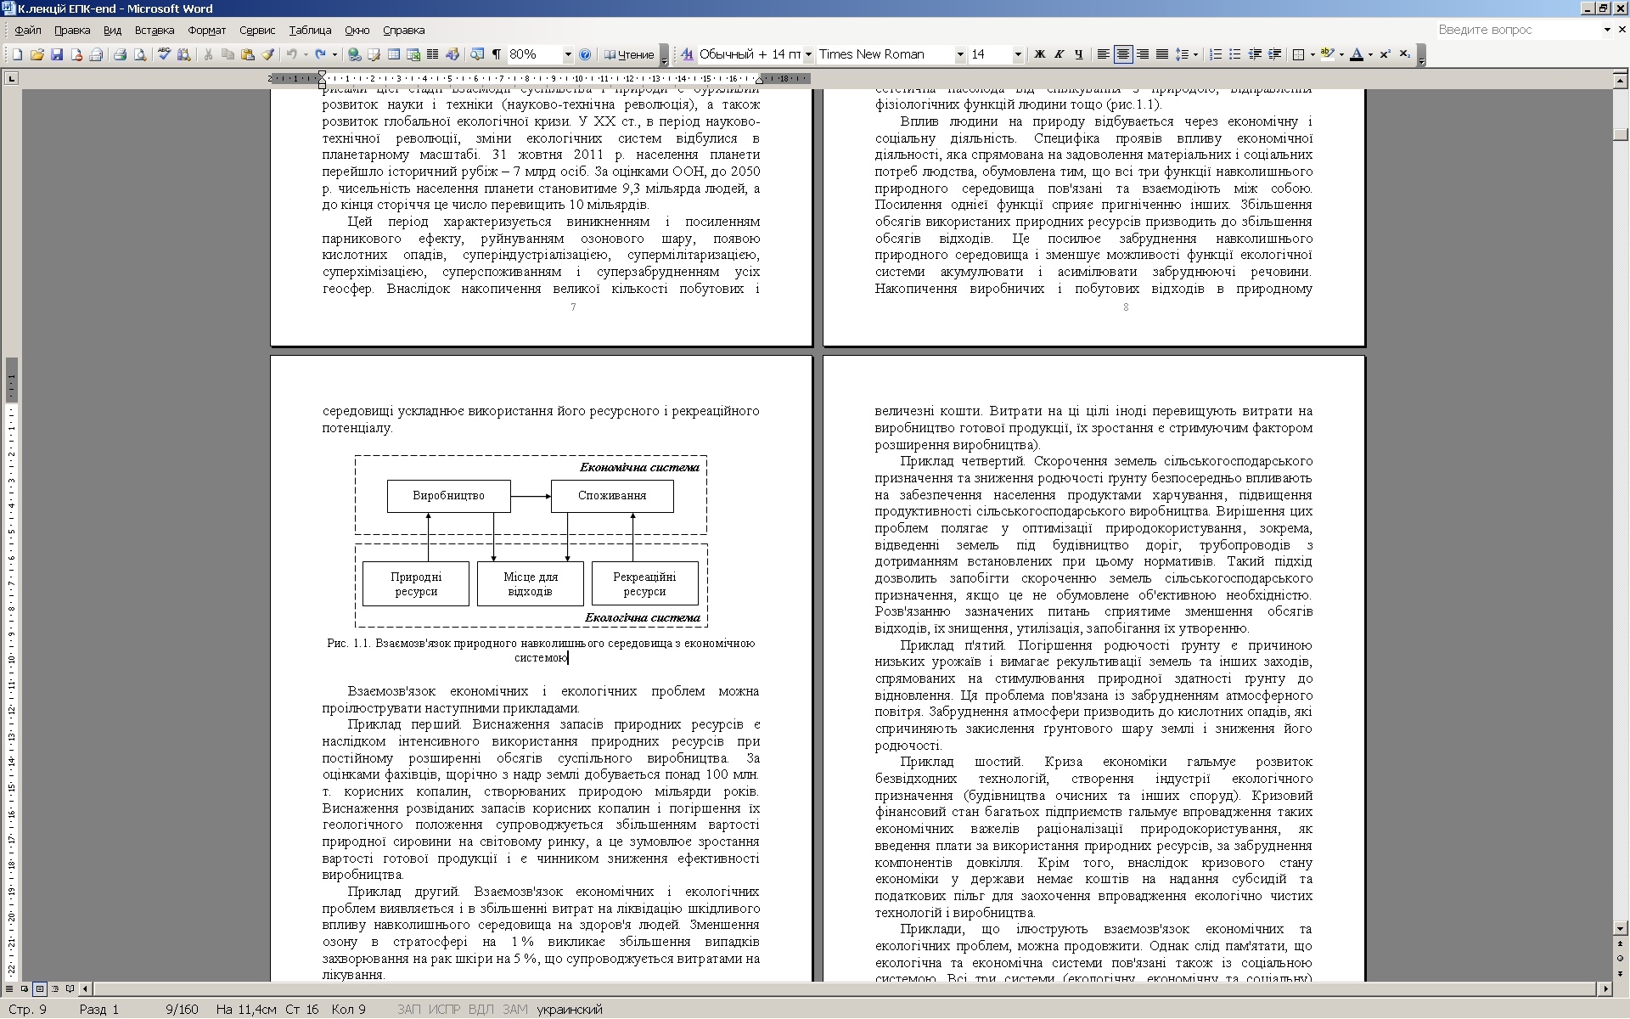Open the Document Map pane
Image resolution: width=1630 pixels, height=1019 pixels.
click(477, 54)
